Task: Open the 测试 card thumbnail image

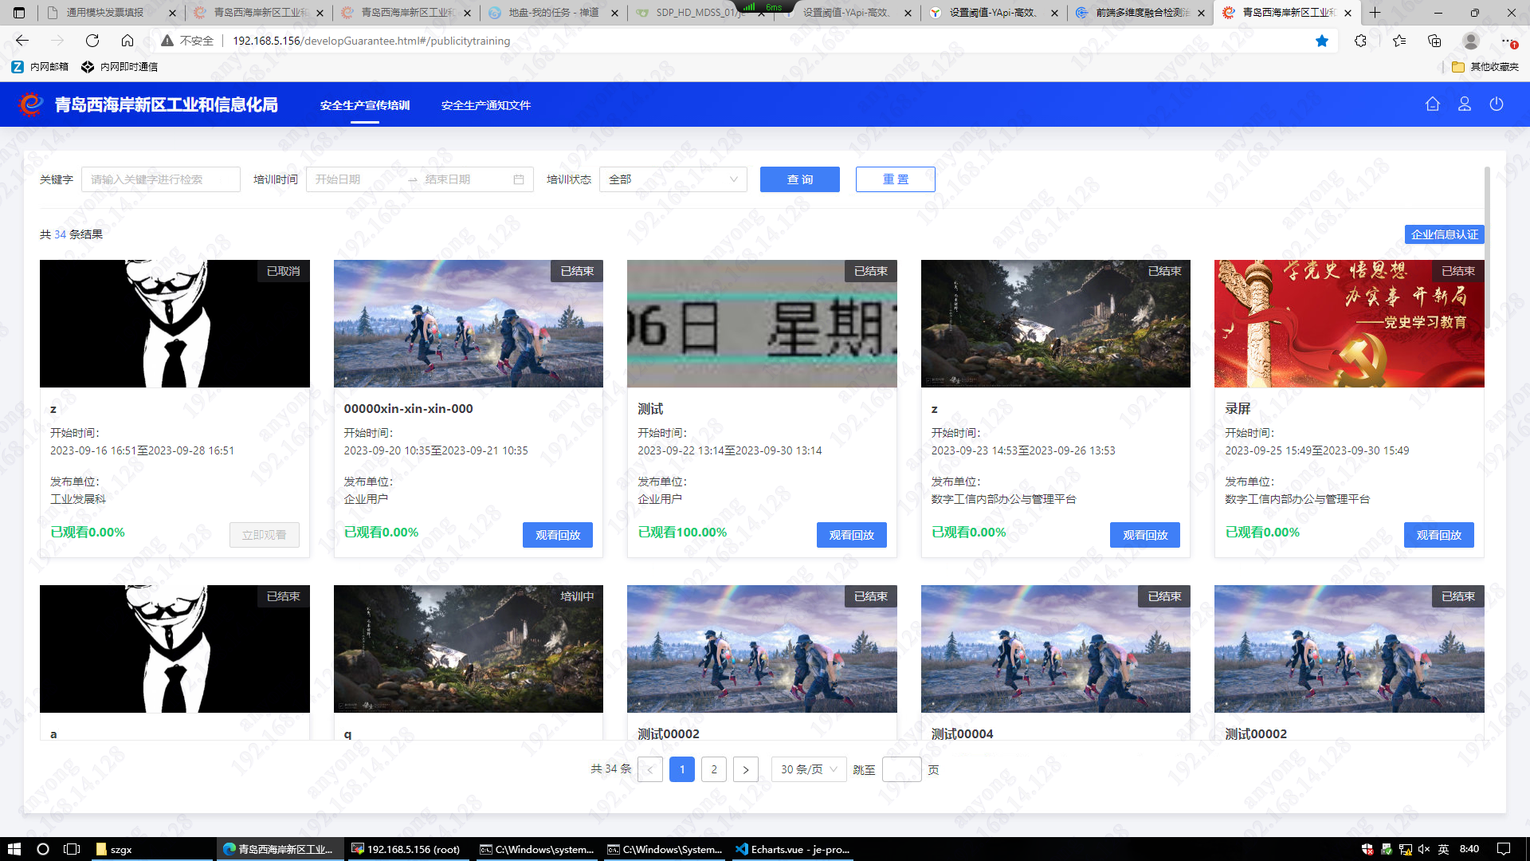Action: click(762, 324)
